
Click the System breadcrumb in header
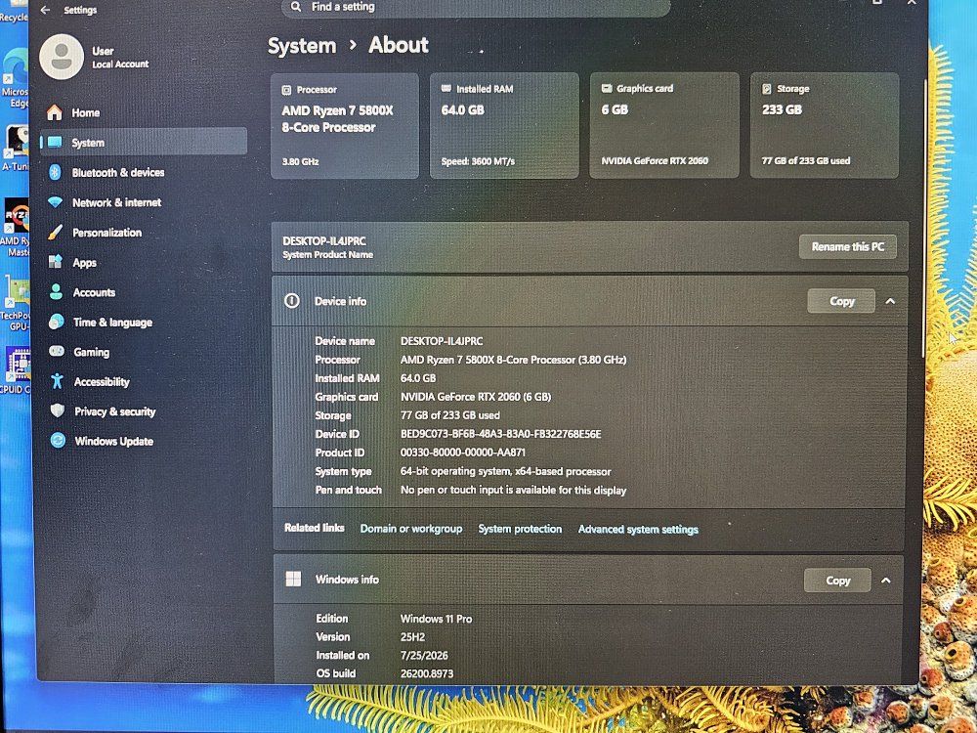coord(302,46)
